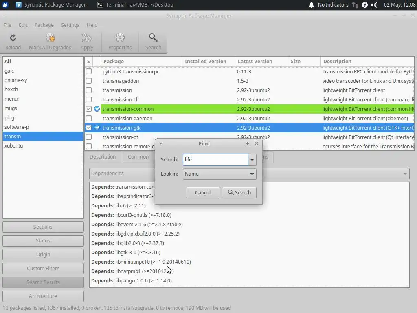Viewport: 417px width, 313px height.
Task: Open the power manager panel icon
Action: click(x=365, y=5)
